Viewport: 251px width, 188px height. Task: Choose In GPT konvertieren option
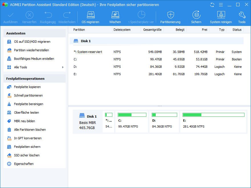click(28, 138)
